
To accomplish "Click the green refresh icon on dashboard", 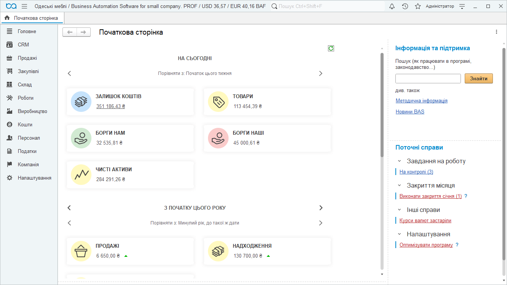I will (x=331, y=48).
